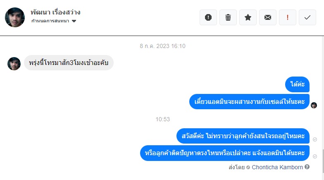Image resolution: width=324 pixels, height=180 pixels.
Task: Select the ได้ค่ะ reply bubble
Action: coord(298,84)
